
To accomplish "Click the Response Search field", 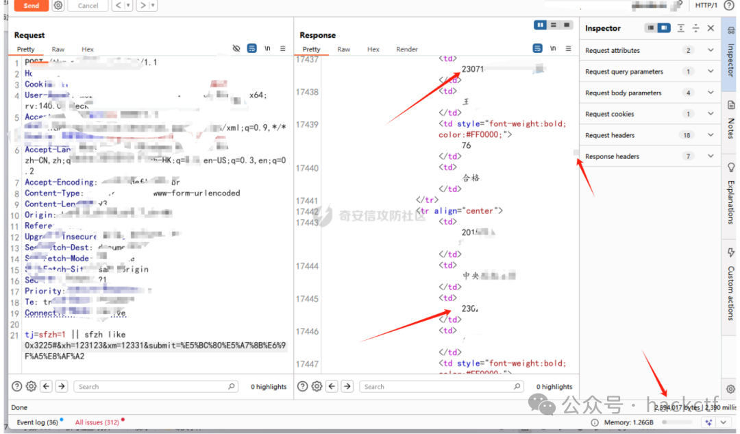I will tap(441, 387).
